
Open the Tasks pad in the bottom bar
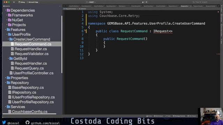[x=168, y=116]
